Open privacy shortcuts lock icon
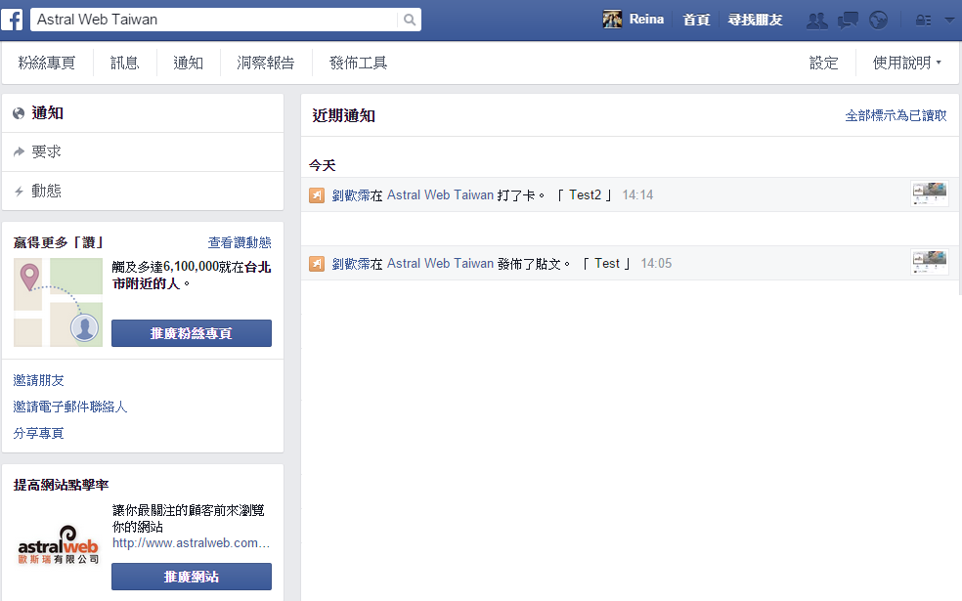Screen dimensions: 962x601 click(x=923, y=21)
